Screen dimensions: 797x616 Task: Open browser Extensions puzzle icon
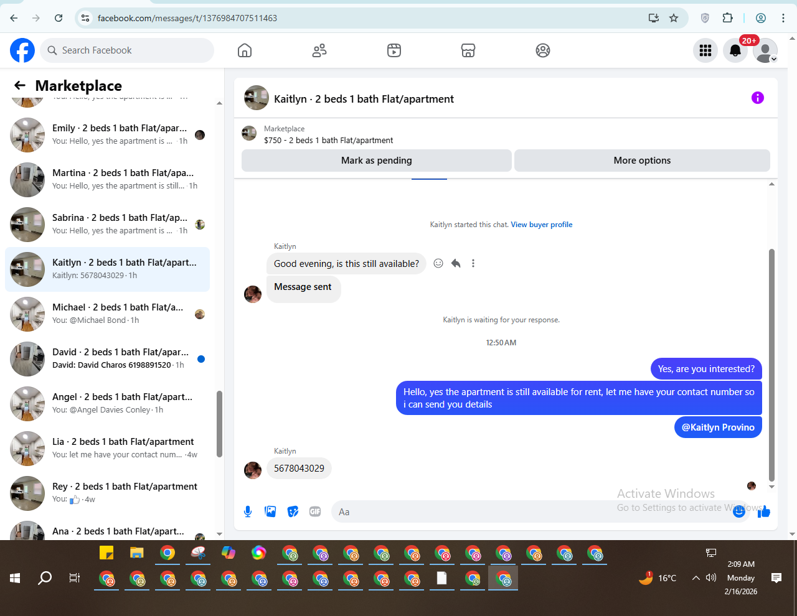(727, 18)
